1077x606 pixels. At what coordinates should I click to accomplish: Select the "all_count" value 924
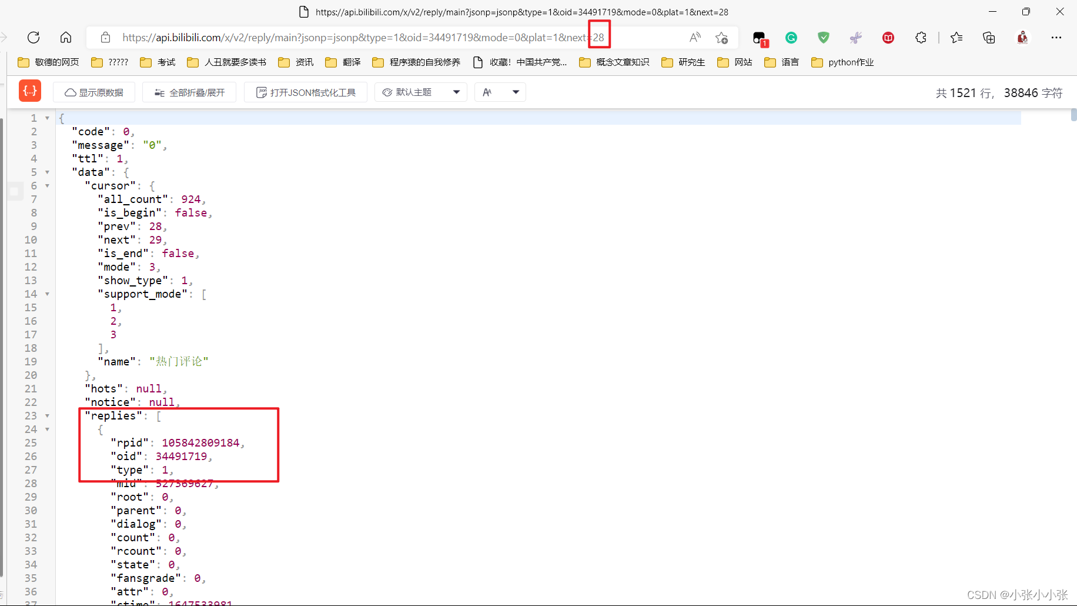click(190, 199)
